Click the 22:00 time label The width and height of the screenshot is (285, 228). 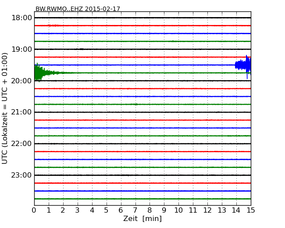point(21,144)
